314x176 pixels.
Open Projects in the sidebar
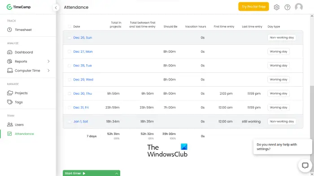[21, 93]
